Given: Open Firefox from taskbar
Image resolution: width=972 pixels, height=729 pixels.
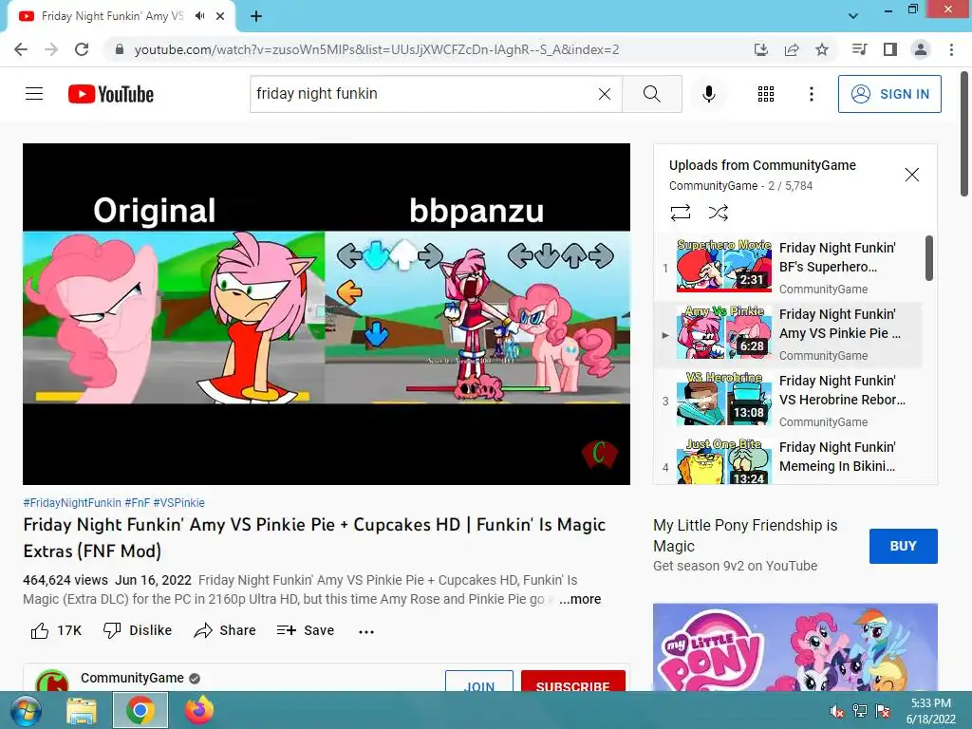Looking at the screenshot, I should tap(199, 710).
